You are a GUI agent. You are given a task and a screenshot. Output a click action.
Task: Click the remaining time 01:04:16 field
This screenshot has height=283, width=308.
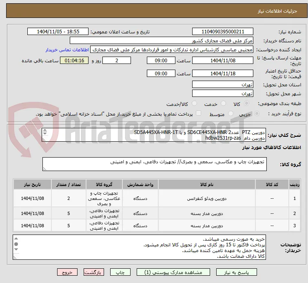tap(74, 60)
